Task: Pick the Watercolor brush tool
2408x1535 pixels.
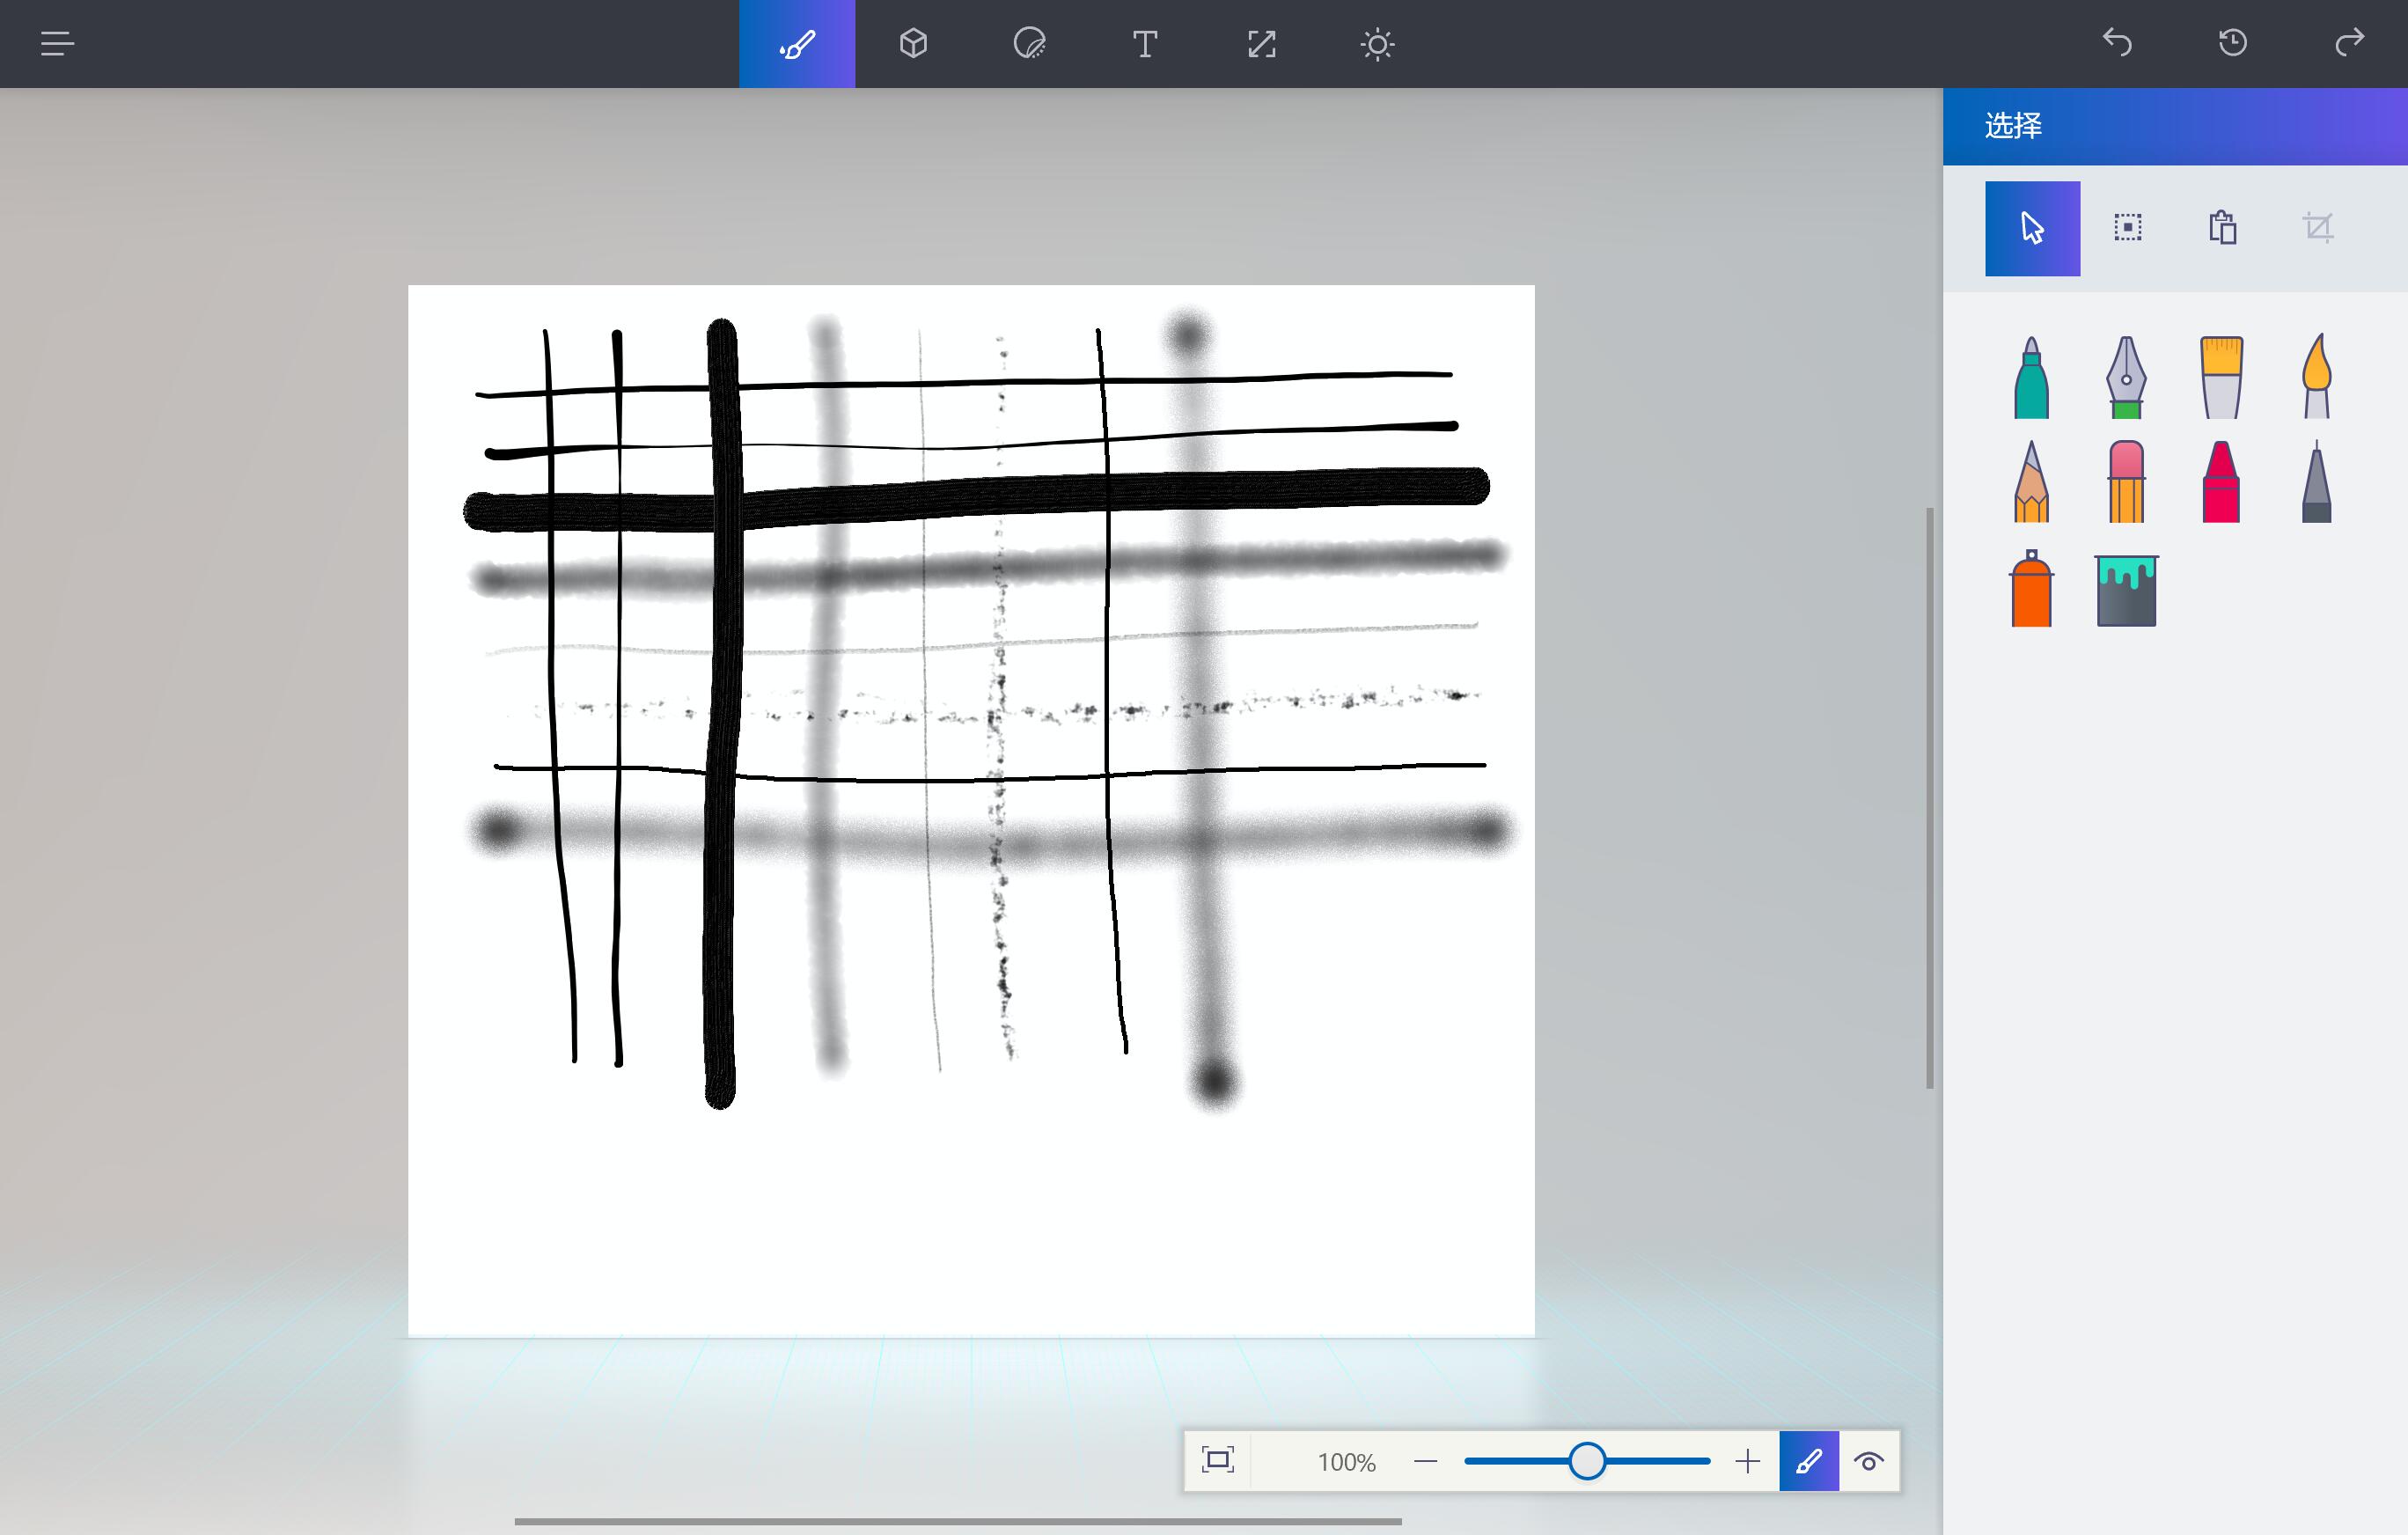Action: pyautogui.click(x=2316, y=376)
